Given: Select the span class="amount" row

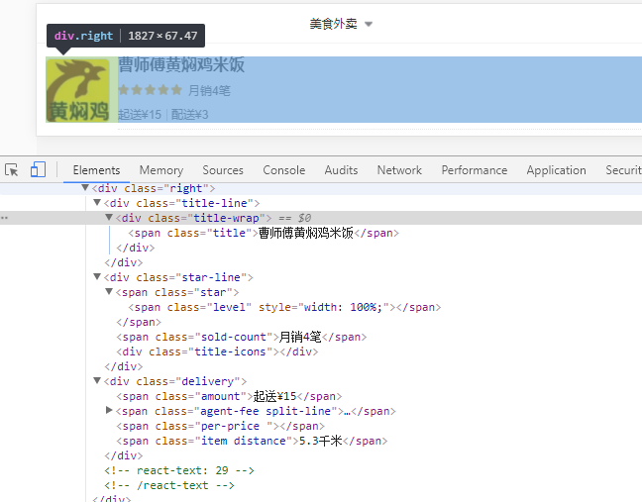Looking at the screenshot, I should (229, 396).
